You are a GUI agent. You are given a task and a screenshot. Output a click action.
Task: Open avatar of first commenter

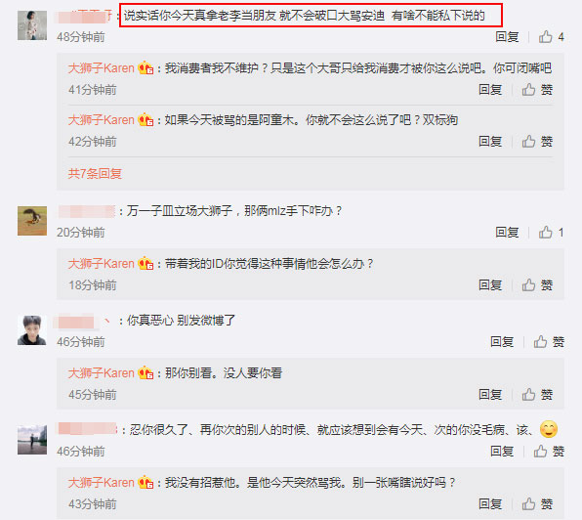click(x=32, y=25)
